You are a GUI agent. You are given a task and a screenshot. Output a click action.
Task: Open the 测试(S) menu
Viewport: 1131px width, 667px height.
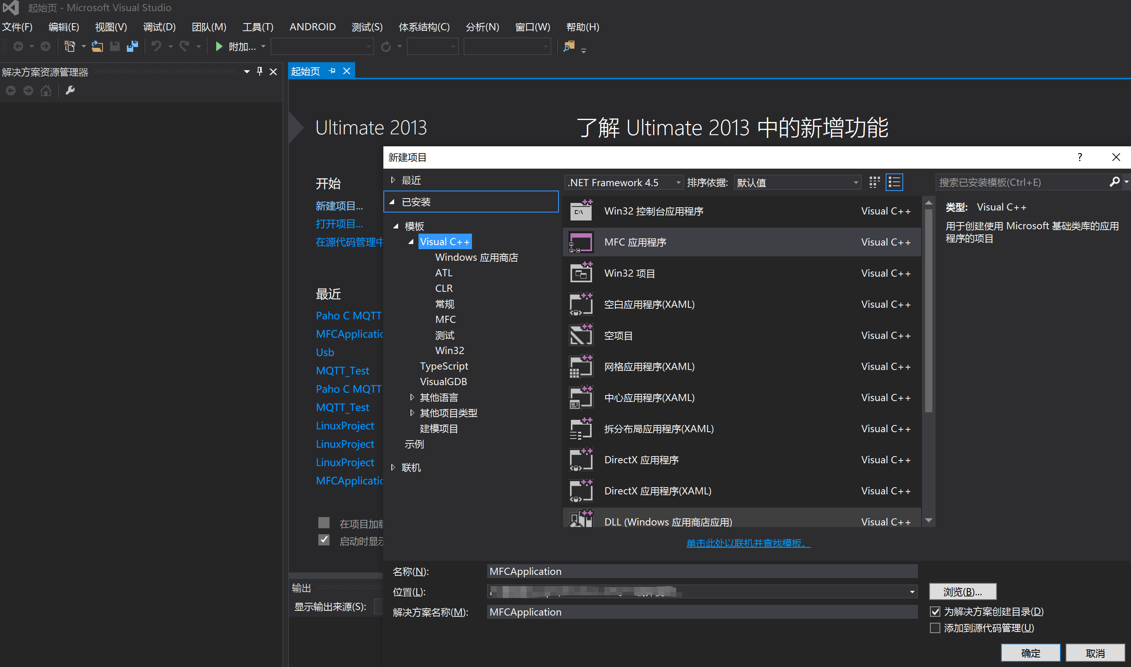[x=367, y=27]
